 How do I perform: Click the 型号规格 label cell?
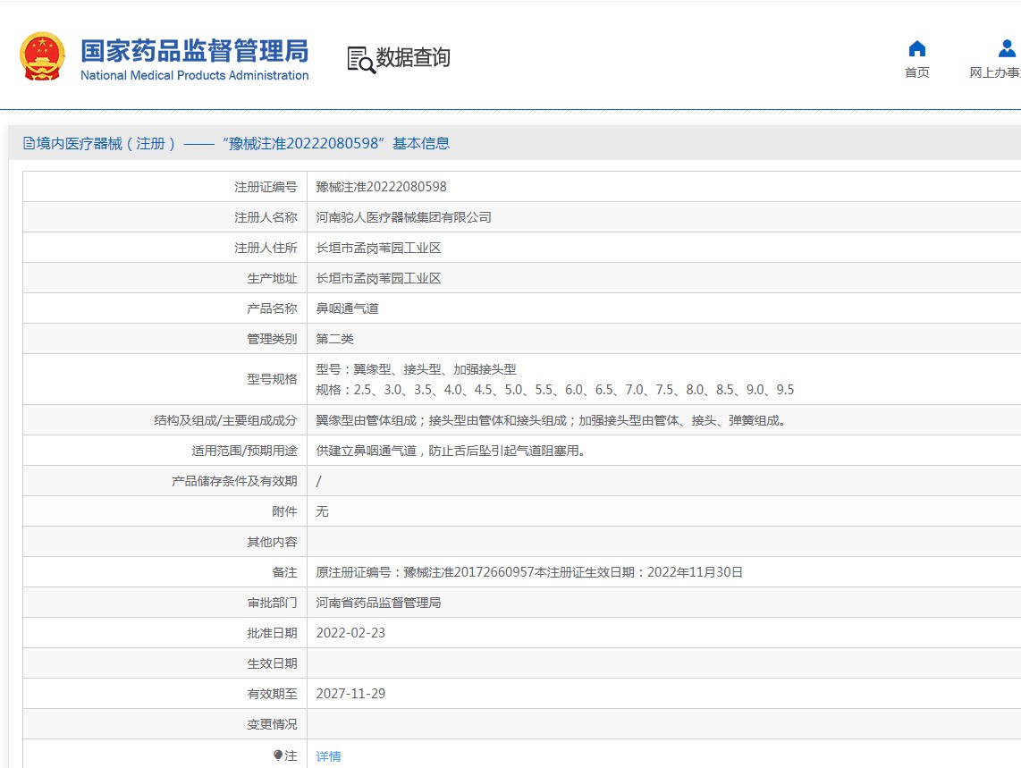(x=165, y=379)
